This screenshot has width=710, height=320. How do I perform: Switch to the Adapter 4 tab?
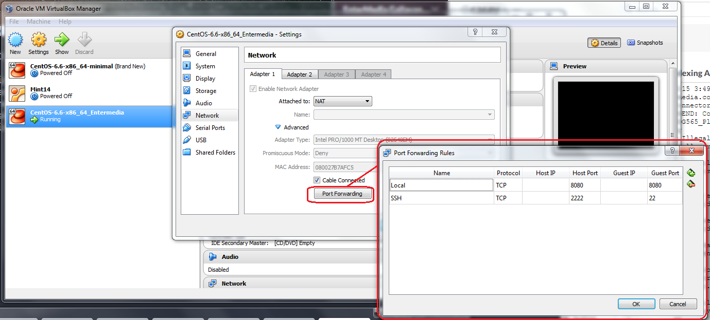[x=374, y=74]
